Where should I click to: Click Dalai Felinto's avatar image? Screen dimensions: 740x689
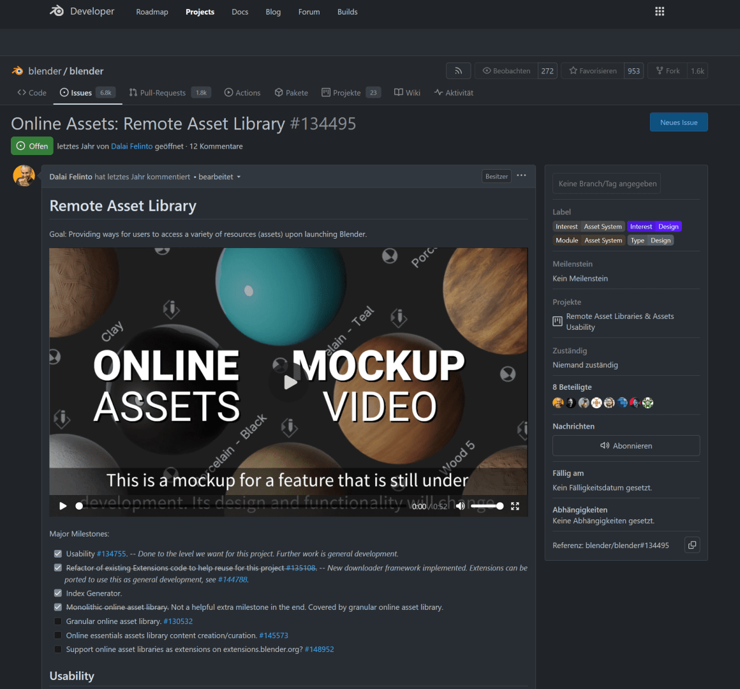tap(24, 175)
